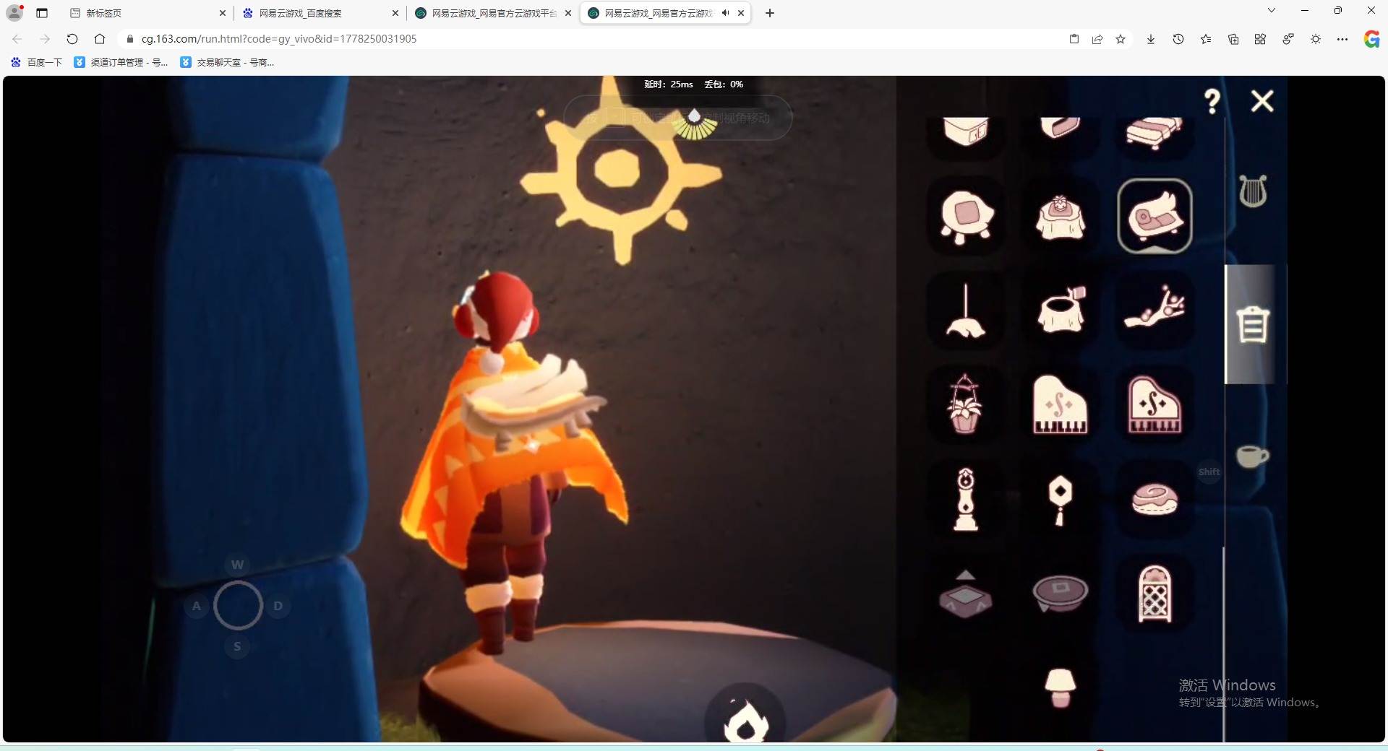Viewport: 1388px width, 751px height.
Task: Select the standing floor lamp item
Action: click(967, 311)
